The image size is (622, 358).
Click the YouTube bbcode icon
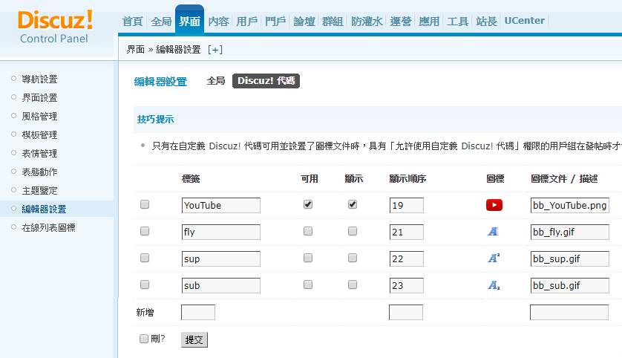[494, 205]
